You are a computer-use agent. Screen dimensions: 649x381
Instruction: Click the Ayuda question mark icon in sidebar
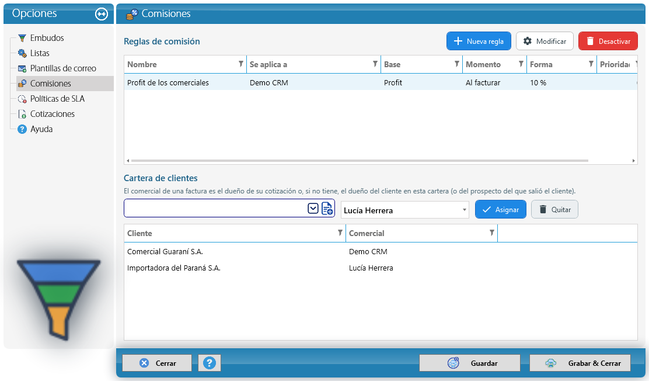click(22, 129)
